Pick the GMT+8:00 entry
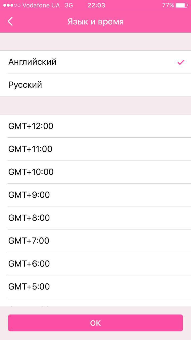The height and width of the screenshot is (340, 191). pos(29,218)
